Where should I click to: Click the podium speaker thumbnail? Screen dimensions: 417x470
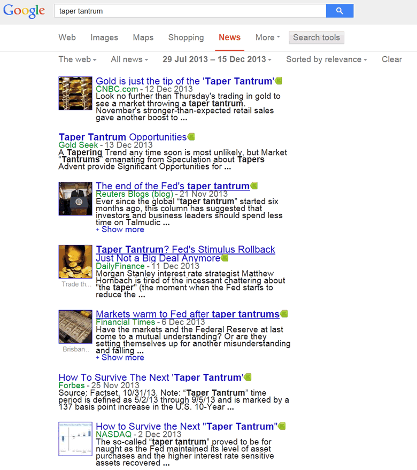click(75, 198)
